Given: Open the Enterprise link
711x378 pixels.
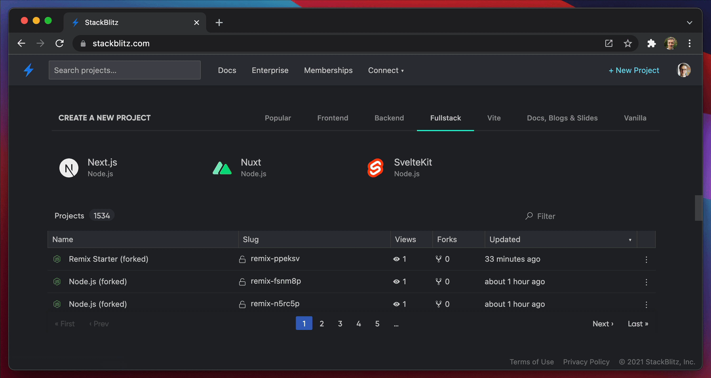Looking at the screenshot, I should [270, 70].
